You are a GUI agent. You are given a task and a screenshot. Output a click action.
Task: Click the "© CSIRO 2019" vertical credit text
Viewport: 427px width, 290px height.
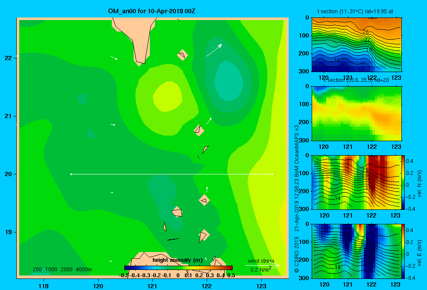pyautogui.click(x=297, y=255)
